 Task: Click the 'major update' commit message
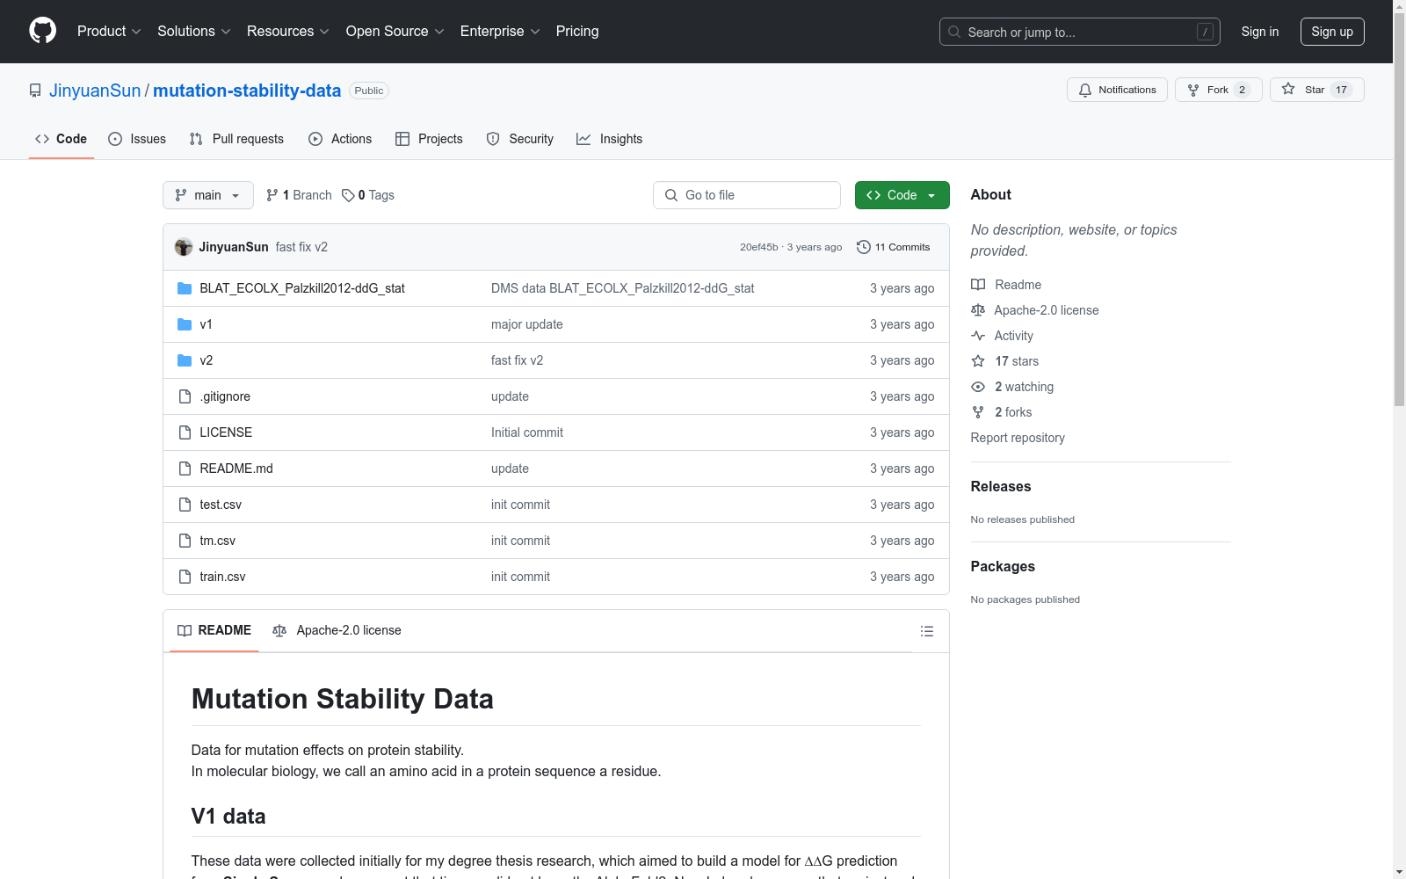click(x=527, y=324)
